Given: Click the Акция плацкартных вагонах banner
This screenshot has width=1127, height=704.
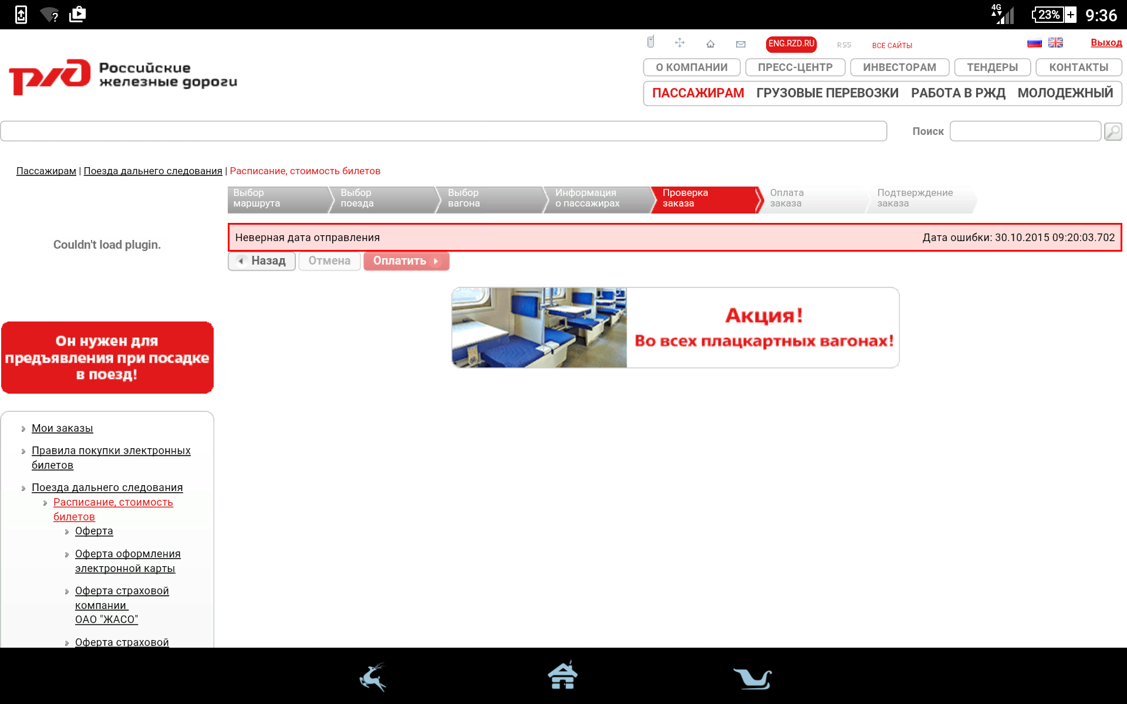Looking at the screenshot, I should [x=675, y=328].
